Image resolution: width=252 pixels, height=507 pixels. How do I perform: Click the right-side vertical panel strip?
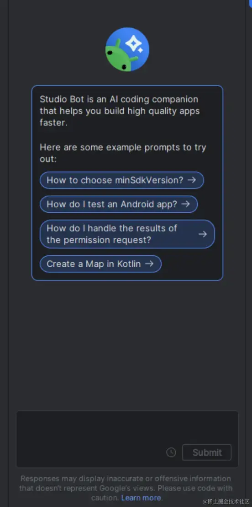(x=249, y=253)
